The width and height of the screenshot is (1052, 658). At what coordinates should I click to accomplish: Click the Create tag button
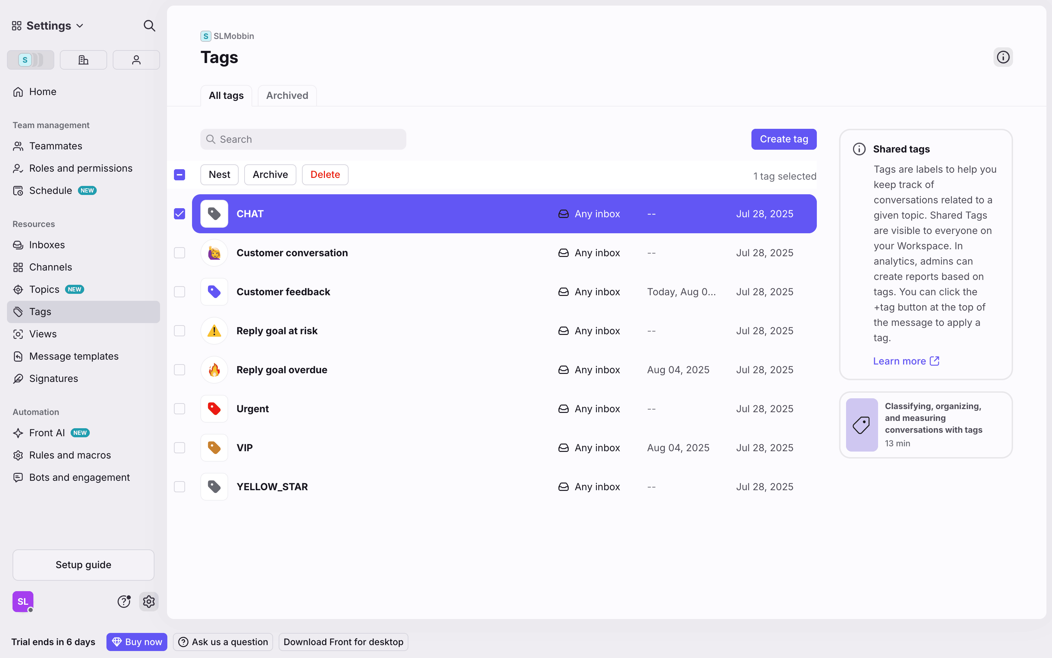783,139
